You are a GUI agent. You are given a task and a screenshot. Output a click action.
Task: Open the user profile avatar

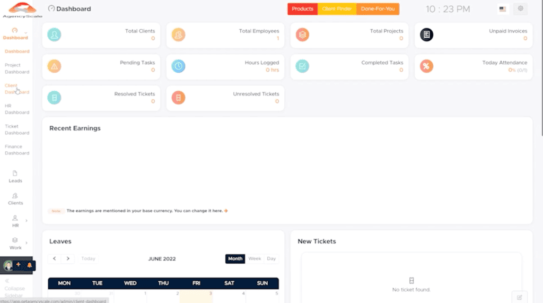7,265
